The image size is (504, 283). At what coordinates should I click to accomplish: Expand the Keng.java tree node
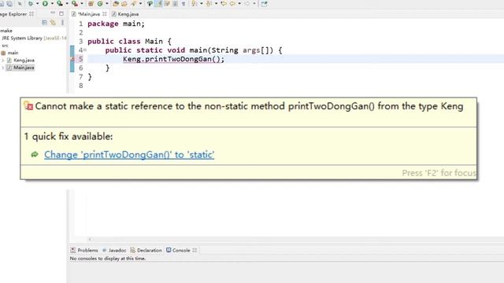(x=3, y=61)
